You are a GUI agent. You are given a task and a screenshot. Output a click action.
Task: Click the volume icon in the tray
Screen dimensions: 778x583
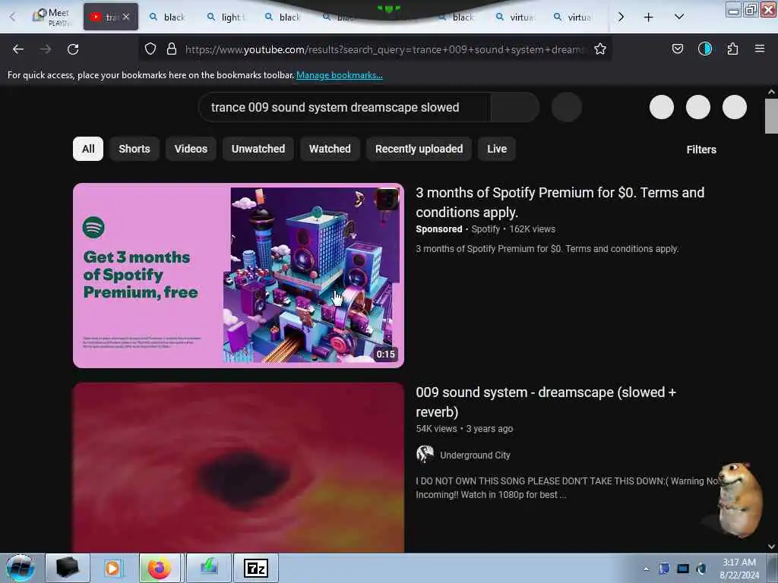[701, 569]
